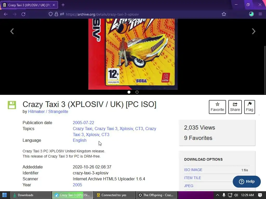Open the network tray icon

pyautogui.click(x=230, y=195)
